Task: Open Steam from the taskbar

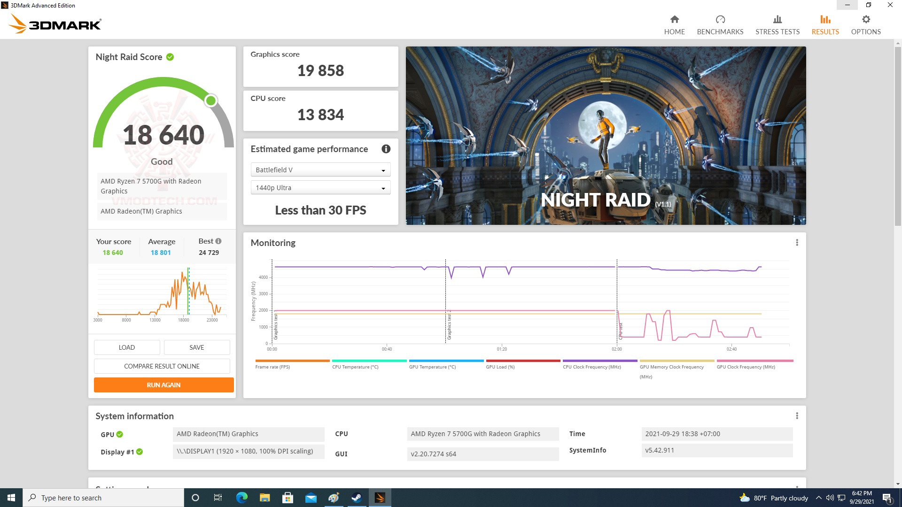Action: 357,498
